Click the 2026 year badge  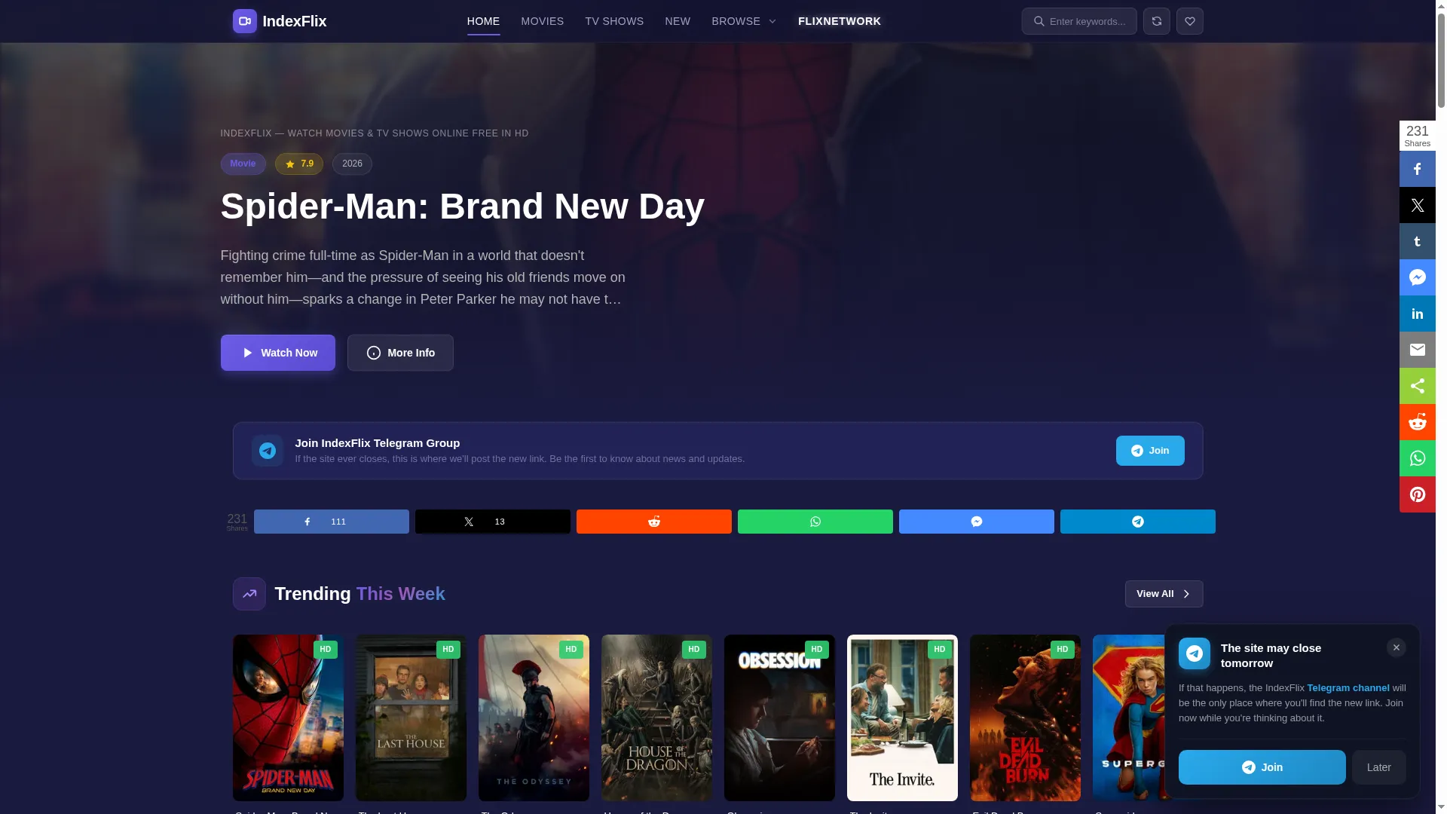point(352,164)
